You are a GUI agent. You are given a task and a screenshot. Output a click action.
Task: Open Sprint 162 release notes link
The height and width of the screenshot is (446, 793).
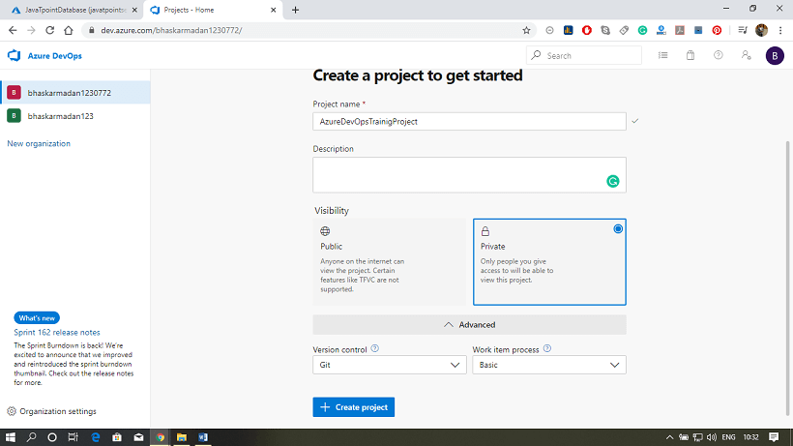[x=57, y=332]
